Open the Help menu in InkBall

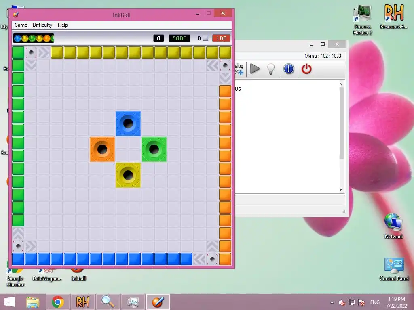pos(63,25)
